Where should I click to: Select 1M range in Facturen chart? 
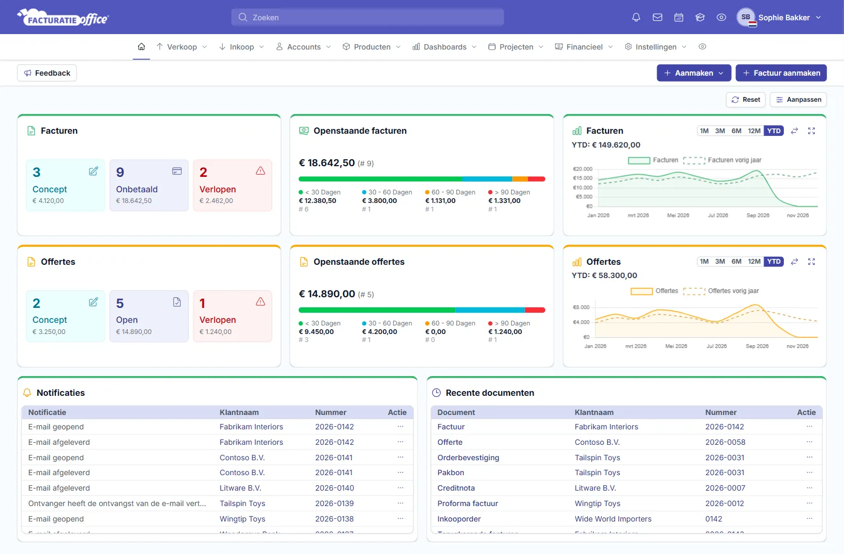coord(704,131)
